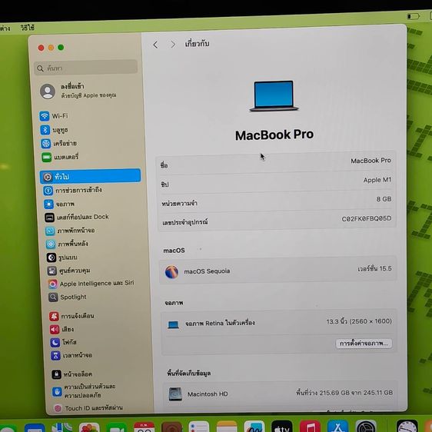Go back with the left chevron
Image resolution: width=432 pixels, height=432 pixels.
click(156, 45)
